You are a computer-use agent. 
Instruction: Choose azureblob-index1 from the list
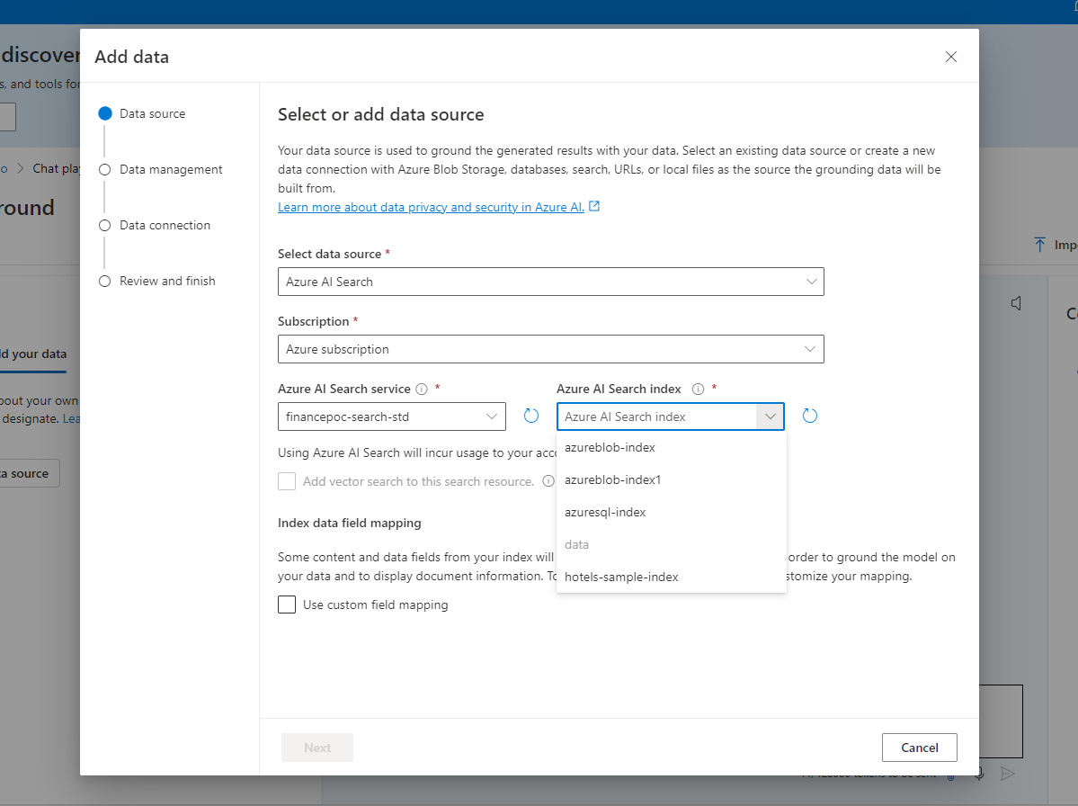(671, 480)
